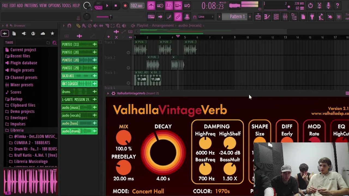Open the VIEW menu
Viewport: 349px width, 196px height.
click(x=43, y=5)
